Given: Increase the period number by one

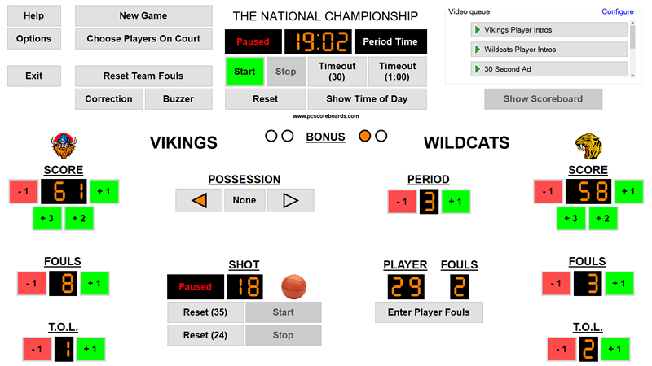Looking at the screenshot, I should pos(457,202).
